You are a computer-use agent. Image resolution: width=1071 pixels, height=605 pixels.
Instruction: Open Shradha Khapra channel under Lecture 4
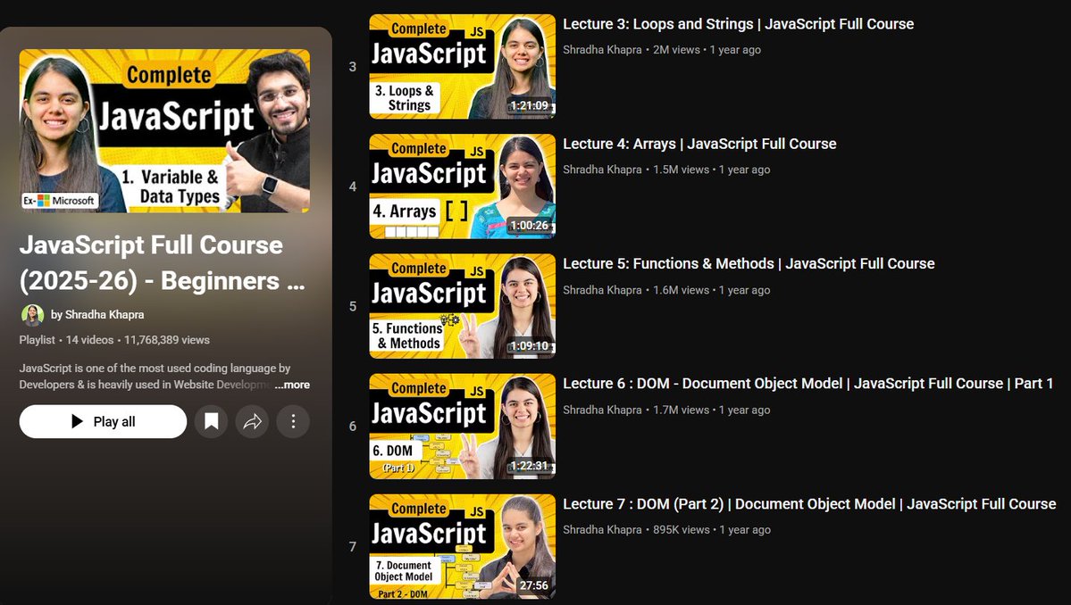coord(602,170)
